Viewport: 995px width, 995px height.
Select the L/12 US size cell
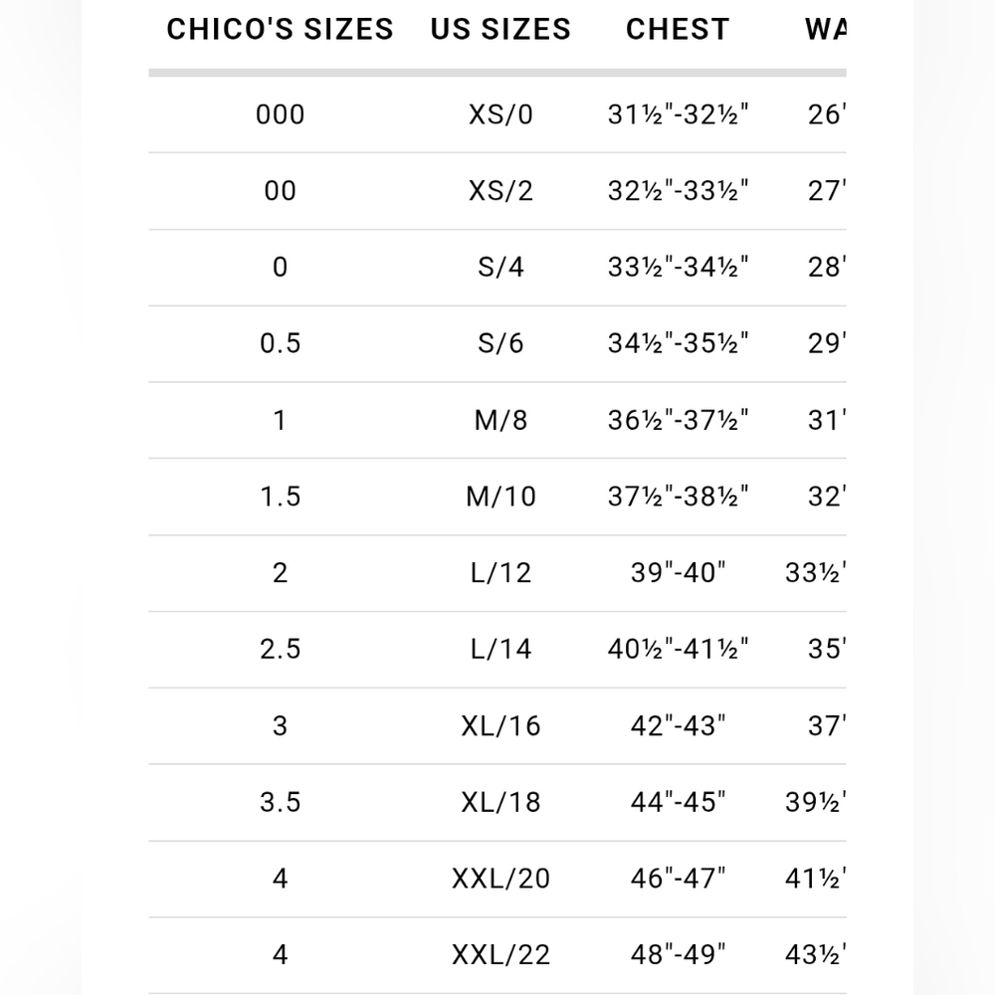point(500,572)
